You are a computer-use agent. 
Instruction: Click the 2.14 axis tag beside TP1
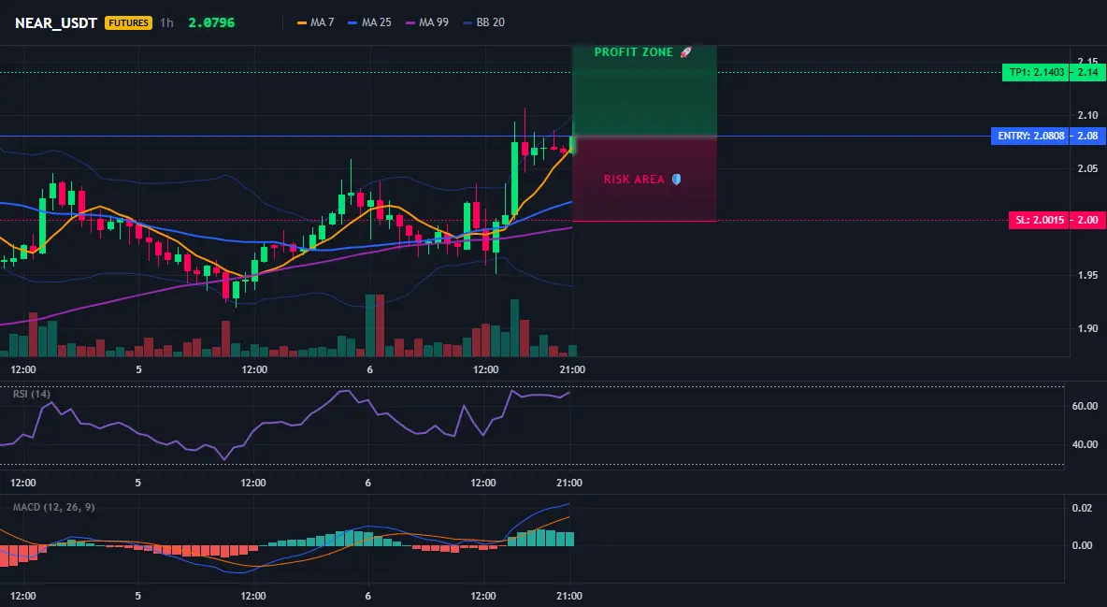(1087, 72)
